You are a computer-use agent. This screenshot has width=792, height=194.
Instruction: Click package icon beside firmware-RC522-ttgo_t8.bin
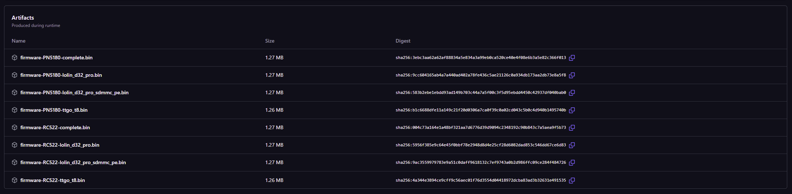15,181
